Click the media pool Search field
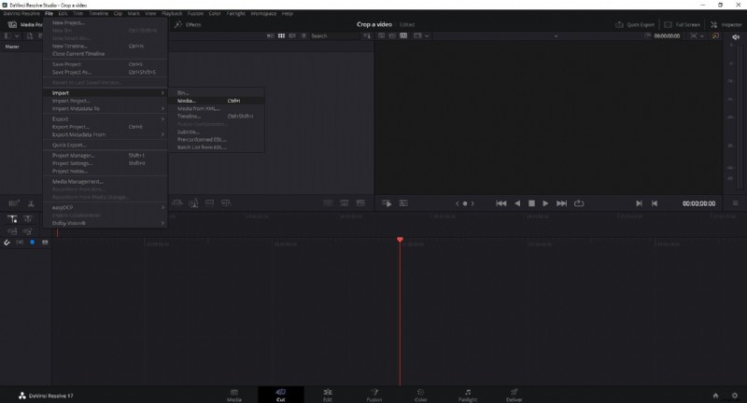747x403 pixels. 333,35
